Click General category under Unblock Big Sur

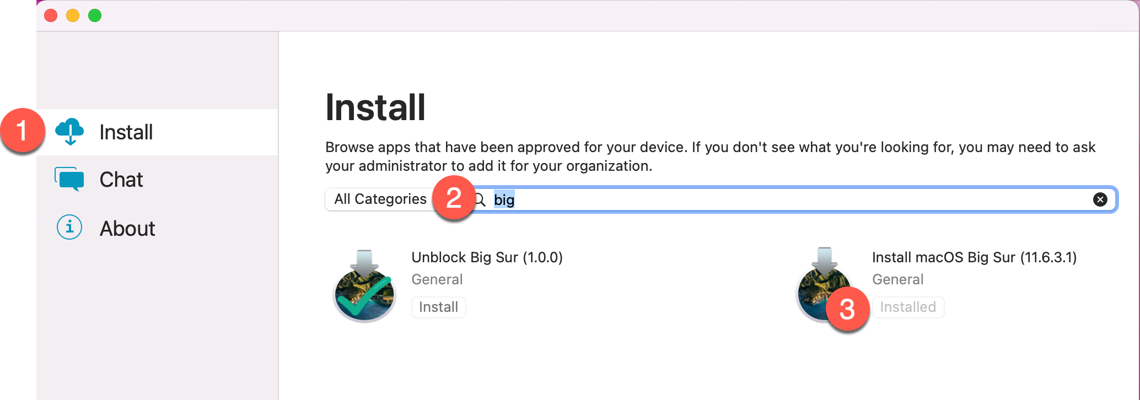[437, 279]
